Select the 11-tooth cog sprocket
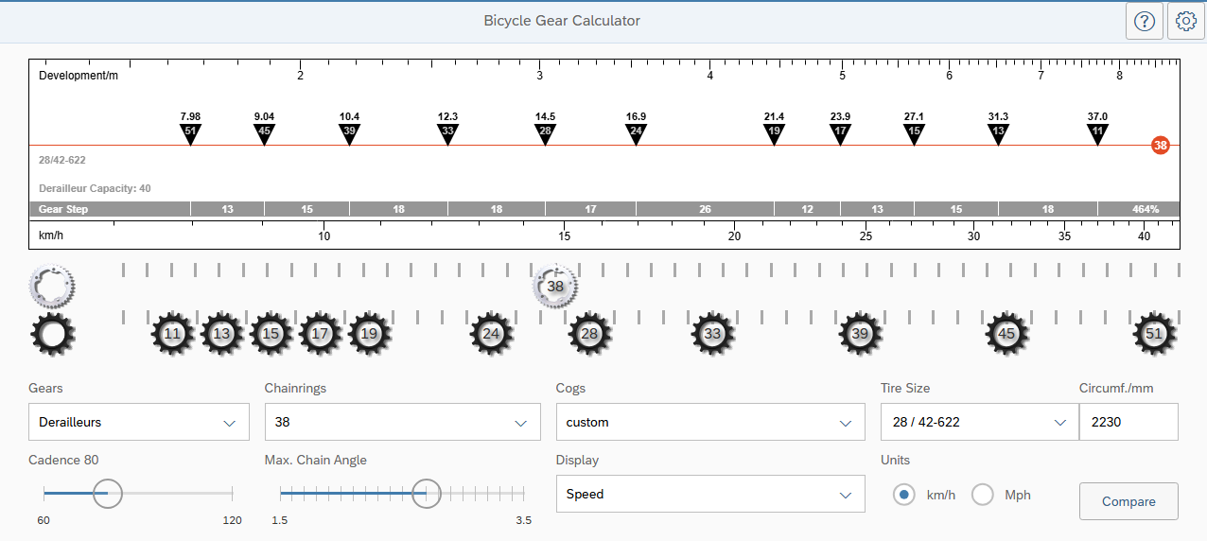This screenshot has width=1207, height=541. coord(172,334)
